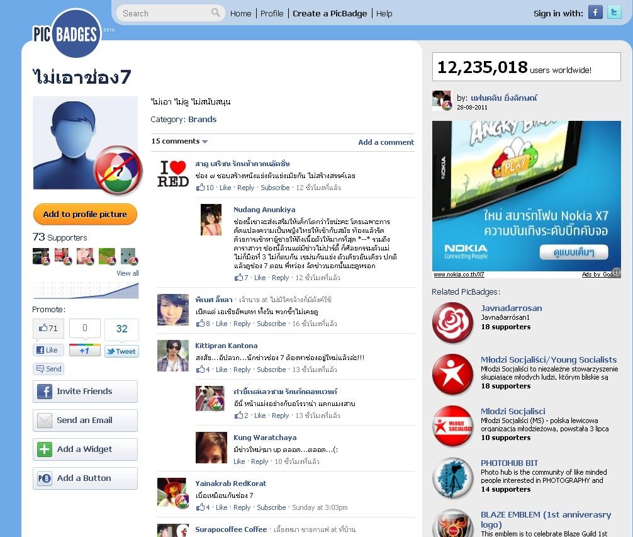This screenshot has width=633, height=537.
Task: Open the first supporter thumbnail
Action: (41, 256)
